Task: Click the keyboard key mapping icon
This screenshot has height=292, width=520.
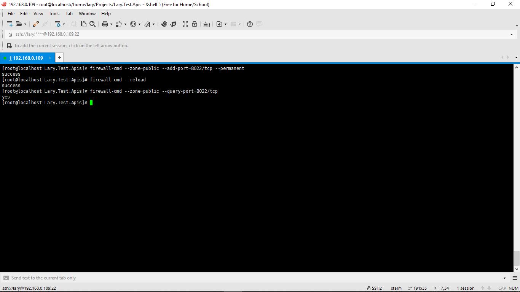Action: pyautogui.click(x=207, y=24)
